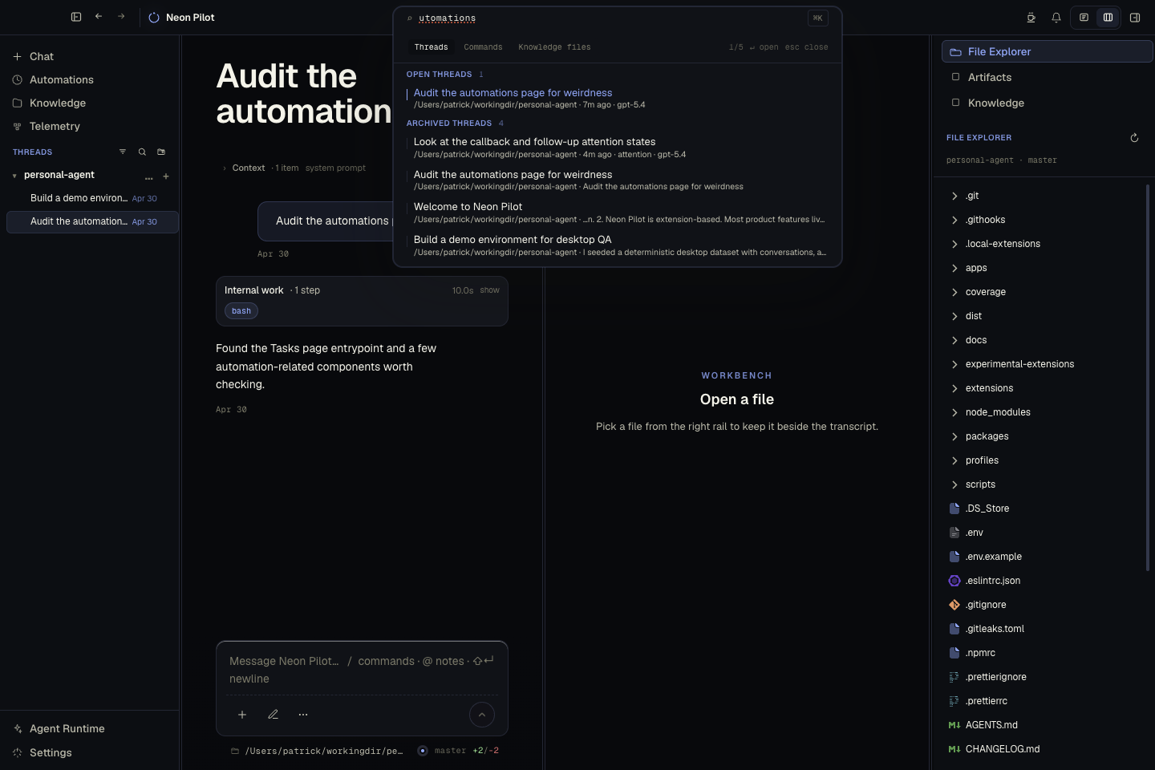Open the .prettierrc file
Screen dimensions: 1155x770
coord(987,701)
